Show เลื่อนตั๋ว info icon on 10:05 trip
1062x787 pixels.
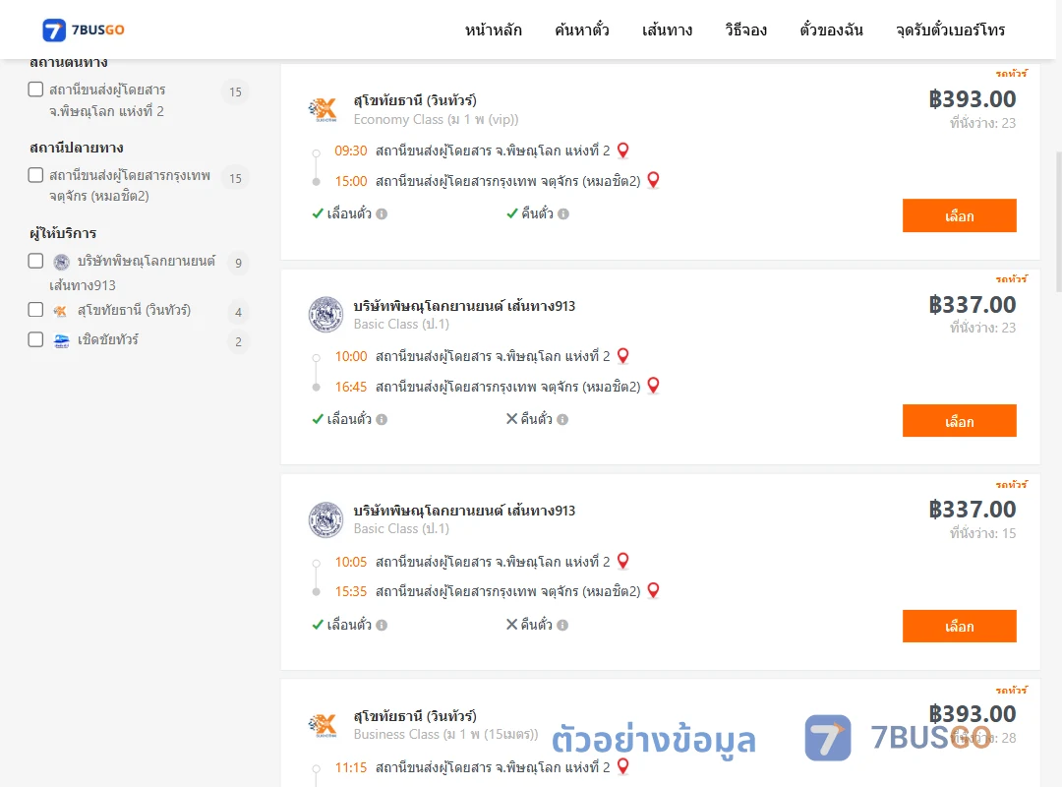tap(382, 625)
